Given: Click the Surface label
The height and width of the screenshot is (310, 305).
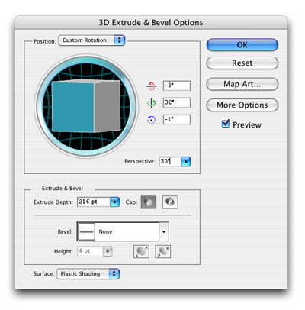Looking at the screenshot, I should 43,274.
